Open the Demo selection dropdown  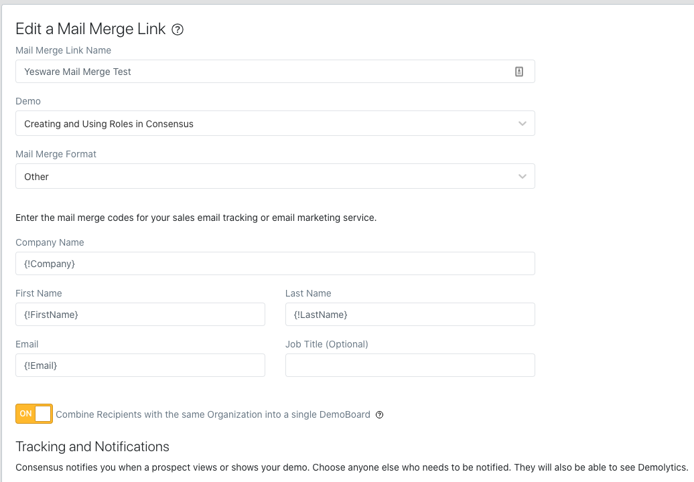(x=275, y=123)
